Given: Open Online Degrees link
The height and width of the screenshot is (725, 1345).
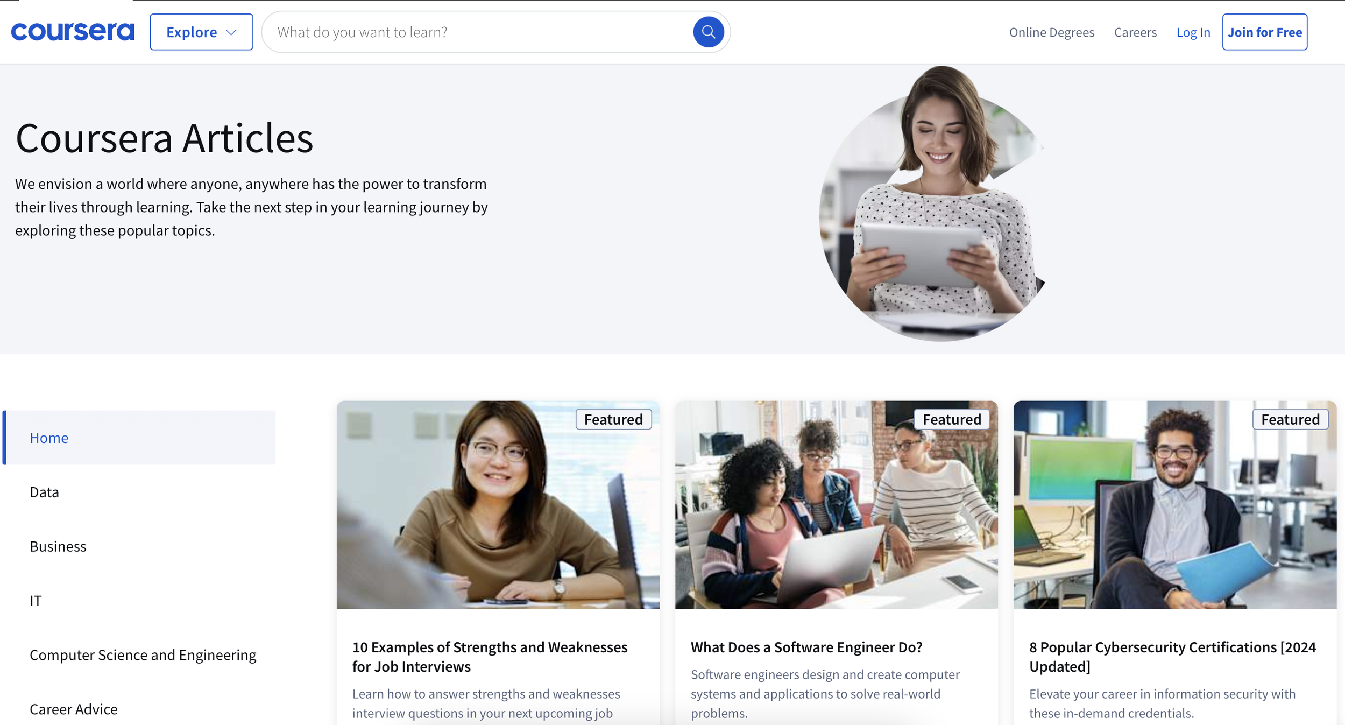Looking at the screenshot, I should click(1051, 32).
